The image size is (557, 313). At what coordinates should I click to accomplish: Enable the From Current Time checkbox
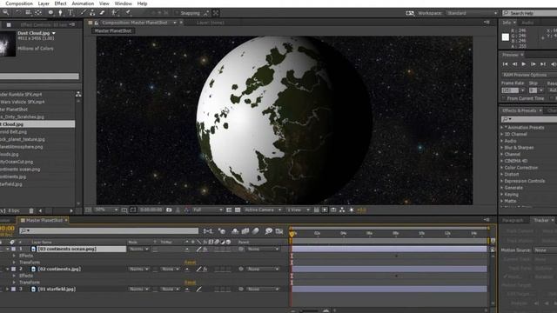tap(504, 98)
